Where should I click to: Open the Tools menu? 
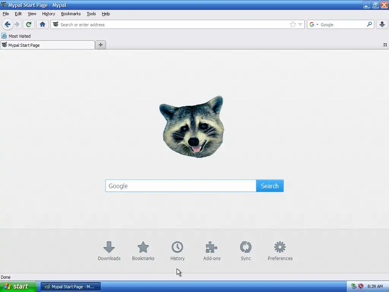(91, 14)
